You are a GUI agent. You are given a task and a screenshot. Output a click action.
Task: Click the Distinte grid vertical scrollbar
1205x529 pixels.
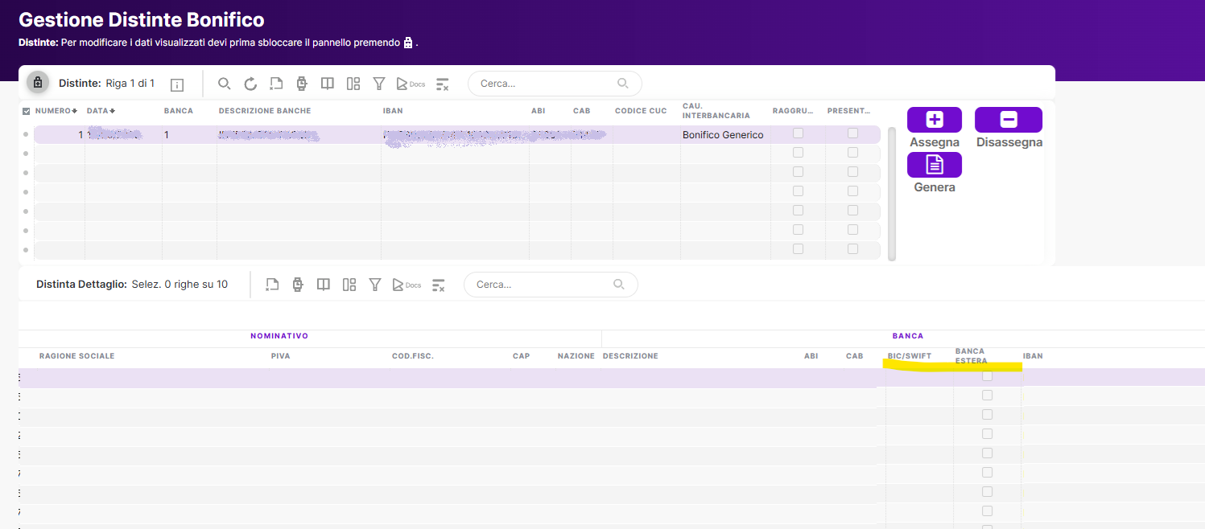click(x=892, y=193)
